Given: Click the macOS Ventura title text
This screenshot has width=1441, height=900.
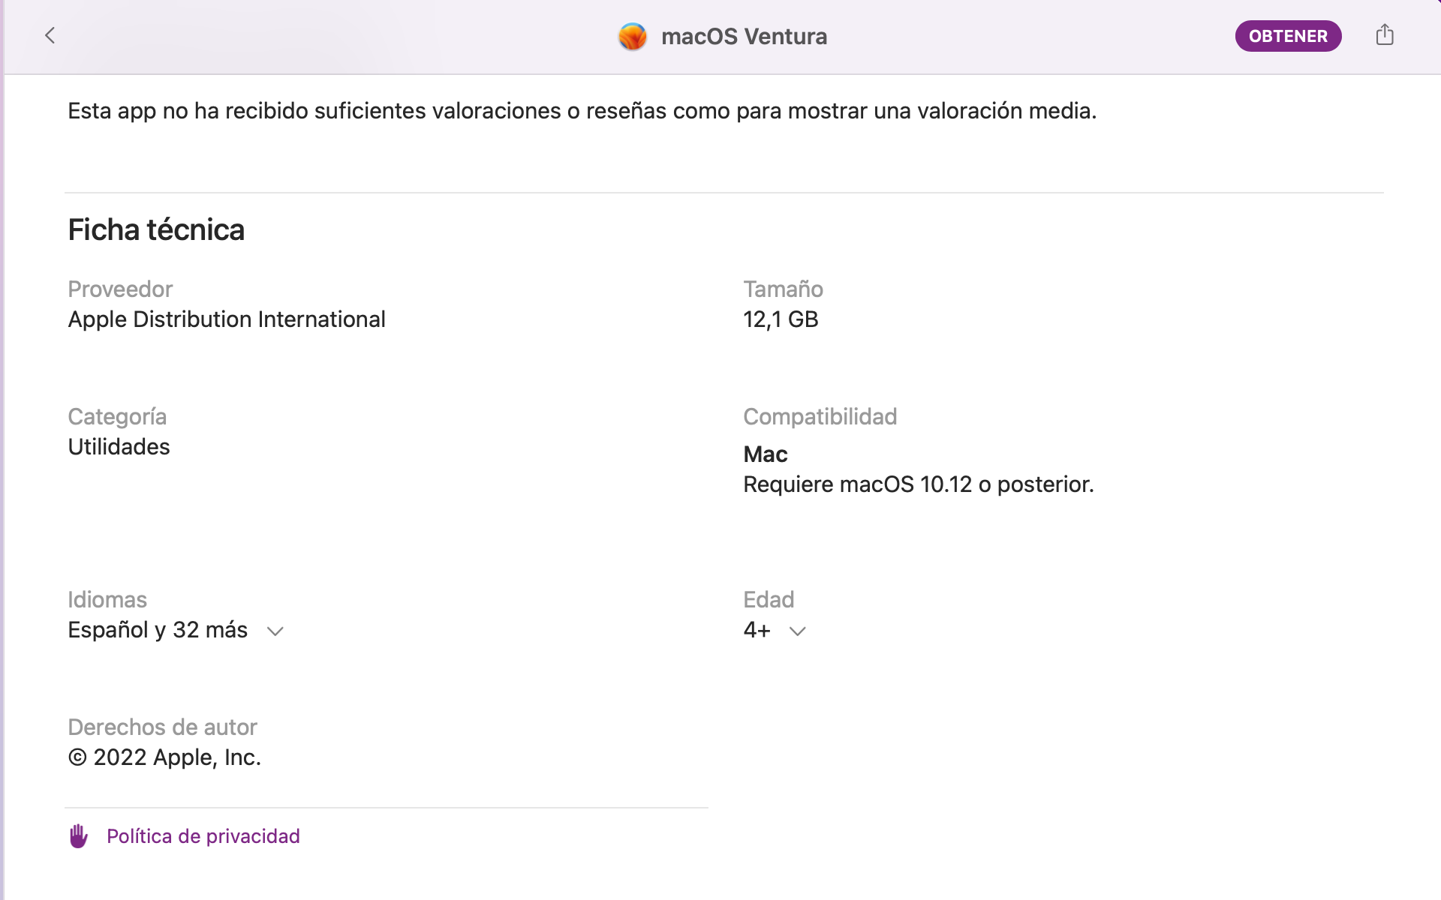Looking at the screenshot, I should tap(744, 36).
